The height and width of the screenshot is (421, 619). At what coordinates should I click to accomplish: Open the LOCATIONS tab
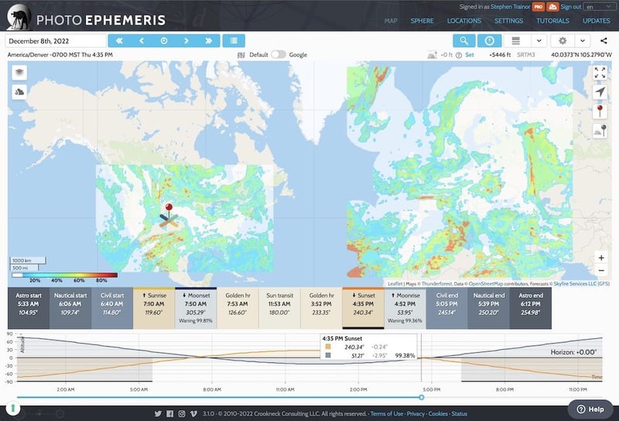(463, 21)
